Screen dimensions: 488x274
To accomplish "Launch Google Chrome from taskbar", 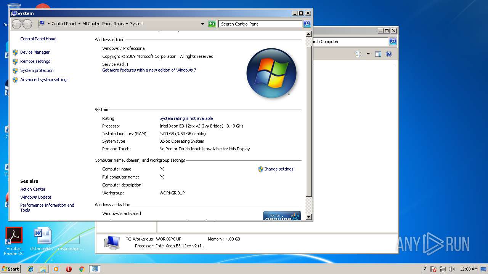I will point(82,269).
